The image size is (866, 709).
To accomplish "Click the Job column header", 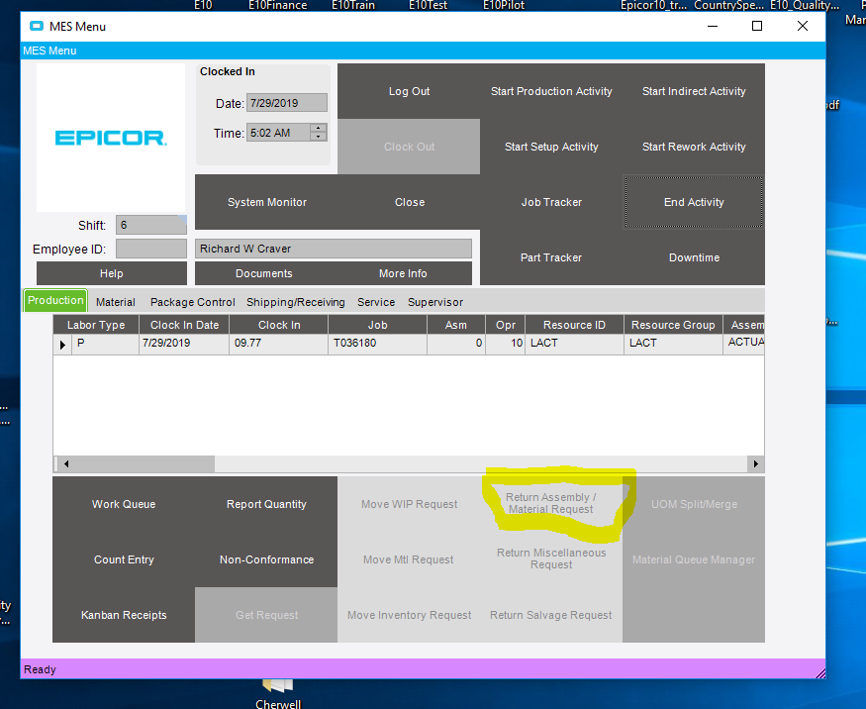I will coord(378,325).
